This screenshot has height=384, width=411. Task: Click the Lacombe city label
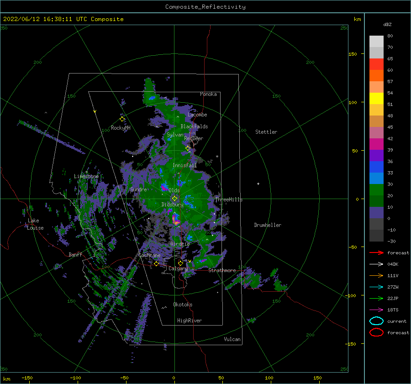coord(197,115)
